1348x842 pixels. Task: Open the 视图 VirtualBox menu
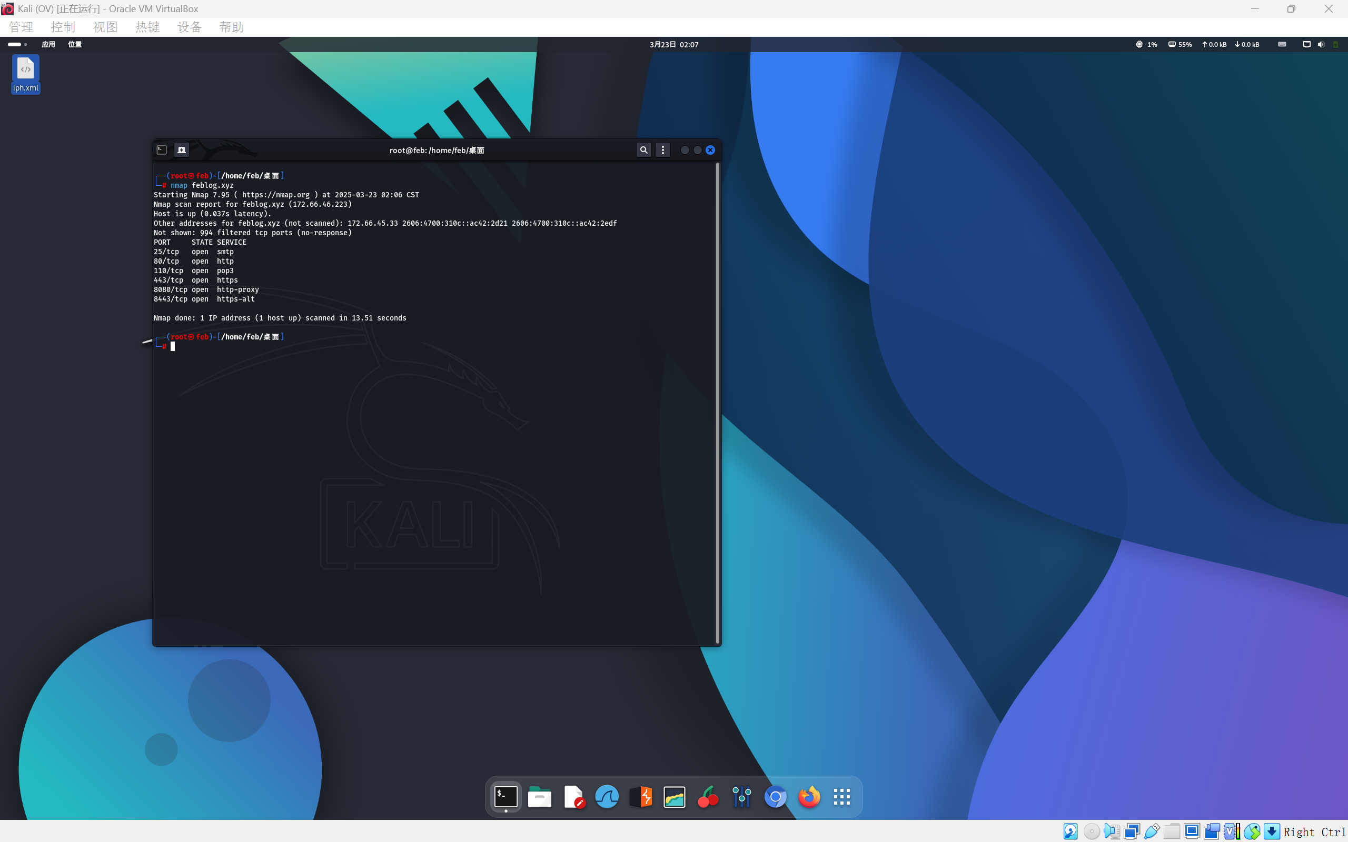tap(105, 27)
